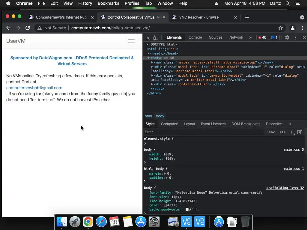Activate the inspect element picker icon
Screen dimensions: 307x230
[148, 37]
